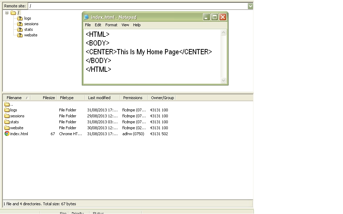Click the sessions folder icon in remote tree
Viewport: 343px width, 214px height.
tap(20, 24)
